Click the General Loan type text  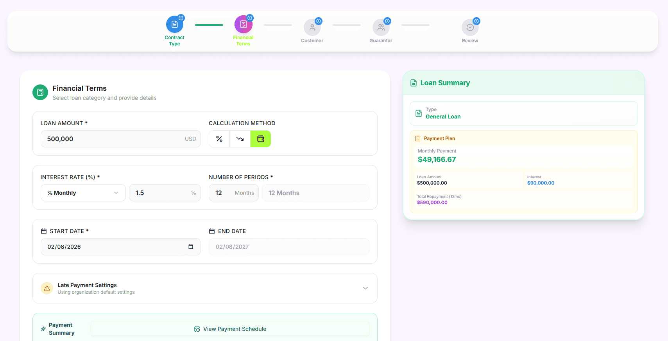pos(443,117)
